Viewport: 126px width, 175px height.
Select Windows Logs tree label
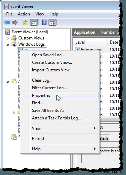pos(31,44)
